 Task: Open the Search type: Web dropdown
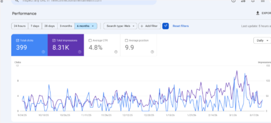pos(120,26)
